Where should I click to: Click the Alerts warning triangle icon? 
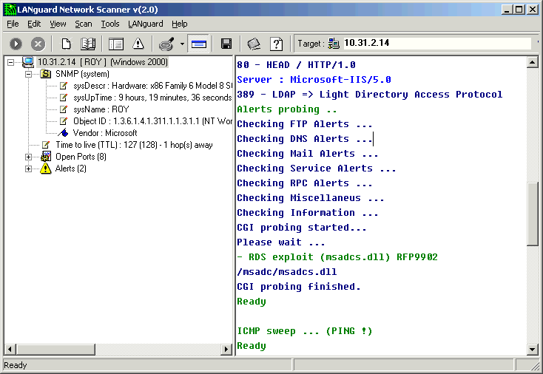(45, 169)
